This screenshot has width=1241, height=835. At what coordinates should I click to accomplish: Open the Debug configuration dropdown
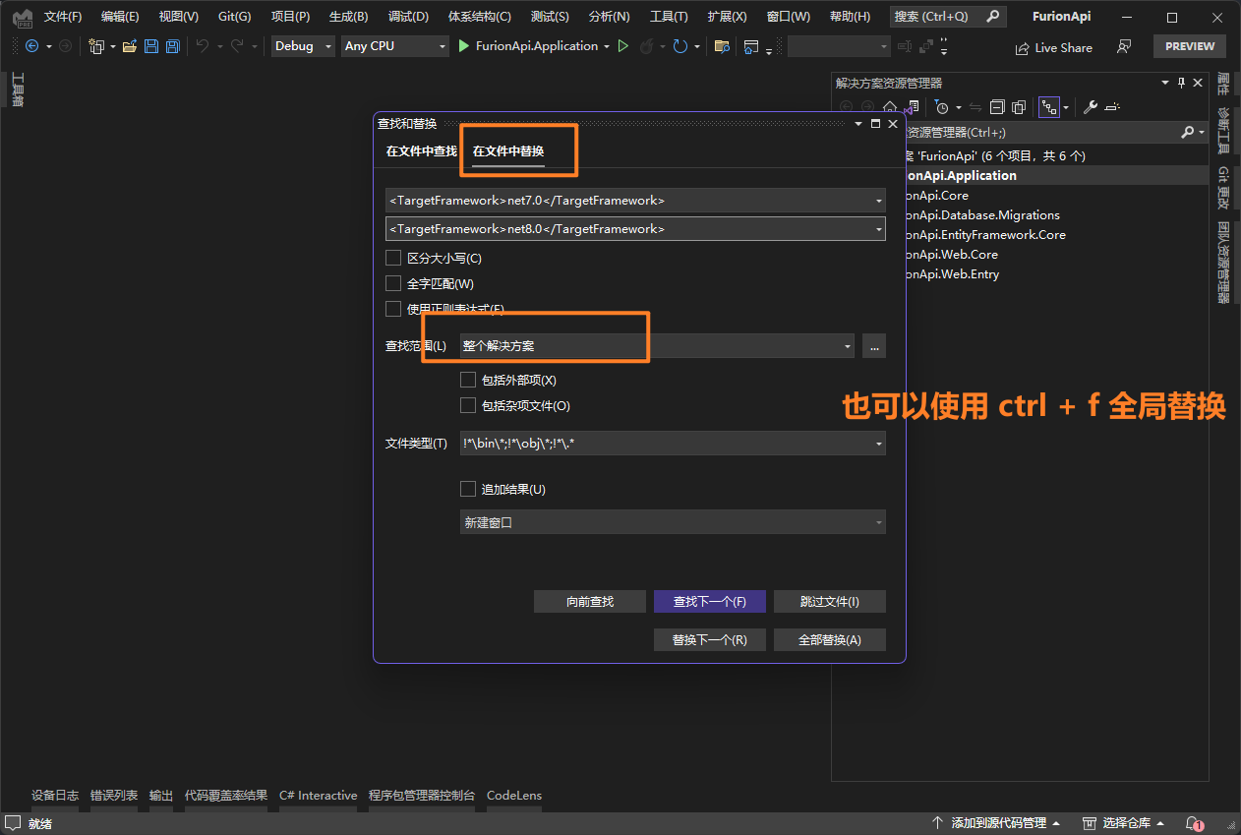pyautogui.click(x=303, y=46)
